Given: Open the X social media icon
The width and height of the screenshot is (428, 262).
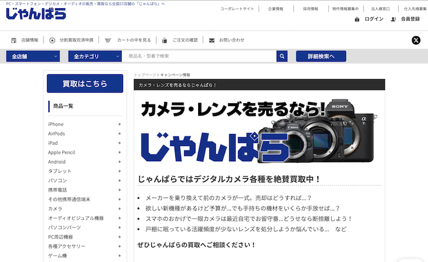Looking at the screenshot, I should (x=416, y=40).
